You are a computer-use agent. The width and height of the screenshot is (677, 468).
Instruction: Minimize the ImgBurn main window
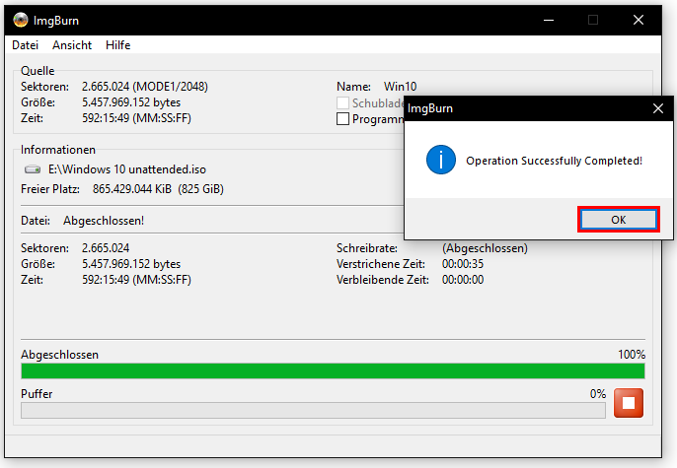point(549,20)
